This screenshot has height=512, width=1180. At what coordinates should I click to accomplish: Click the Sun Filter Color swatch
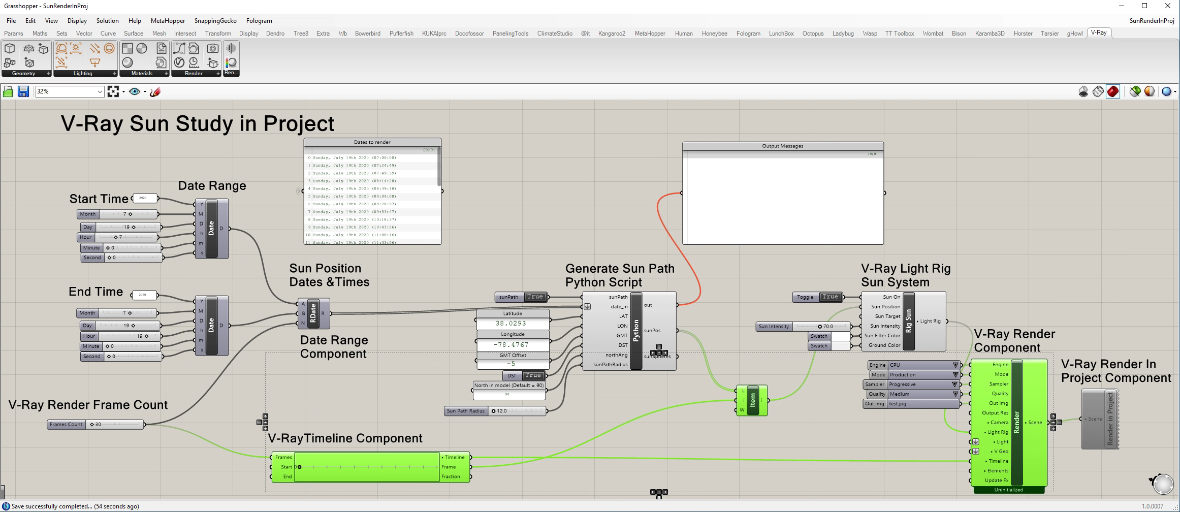point(840,336)
